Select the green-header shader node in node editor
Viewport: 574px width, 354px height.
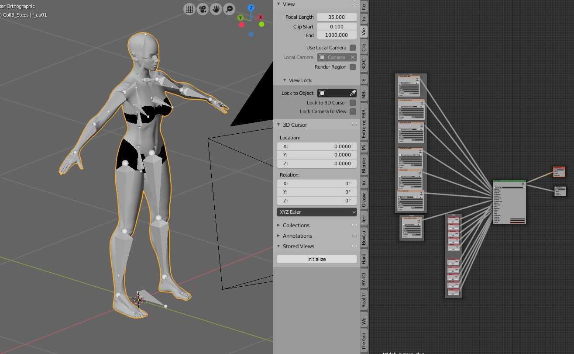[509, 202]
